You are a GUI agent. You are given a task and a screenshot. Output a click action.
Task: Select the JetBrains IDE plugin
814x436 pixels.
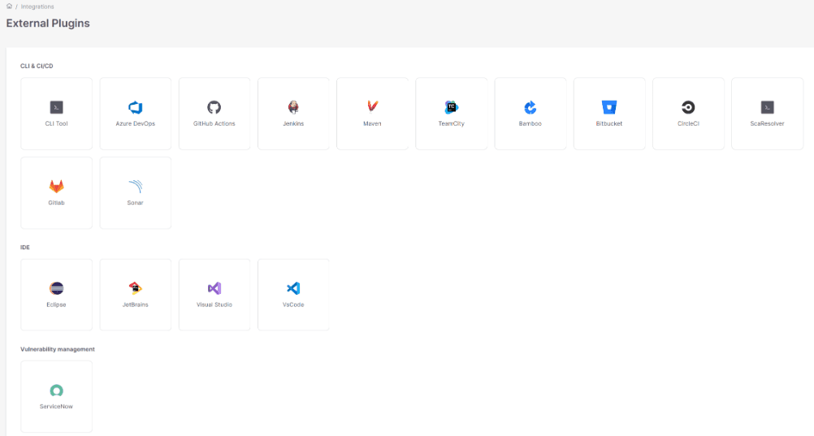pos(136,295)
